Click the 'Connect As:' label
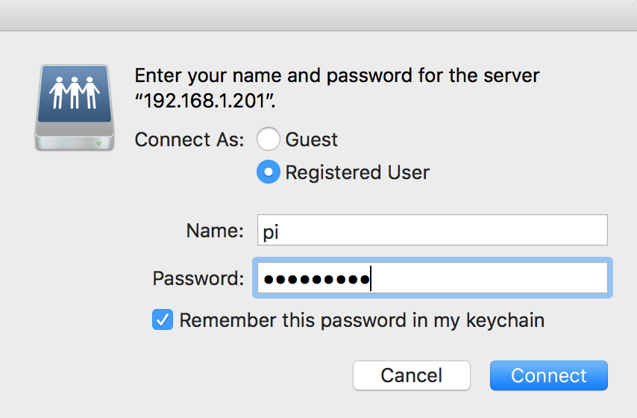This screenshot has height=418, width=637. [x=189, y=140]
